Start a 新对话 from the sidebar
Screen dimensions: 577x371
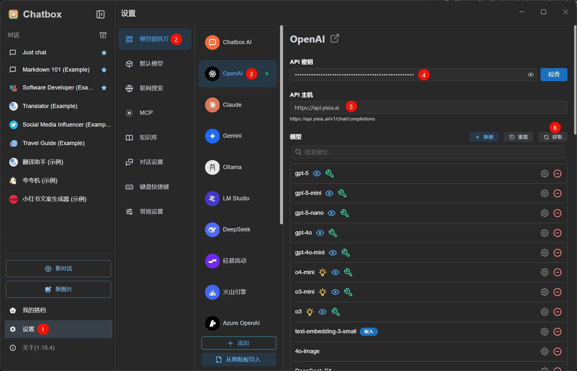pos(58,268)
